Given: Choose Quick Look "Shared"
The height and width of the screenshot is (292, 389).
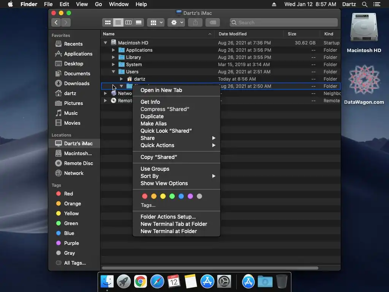Looking at the screenshot, I should click(176, 131).
